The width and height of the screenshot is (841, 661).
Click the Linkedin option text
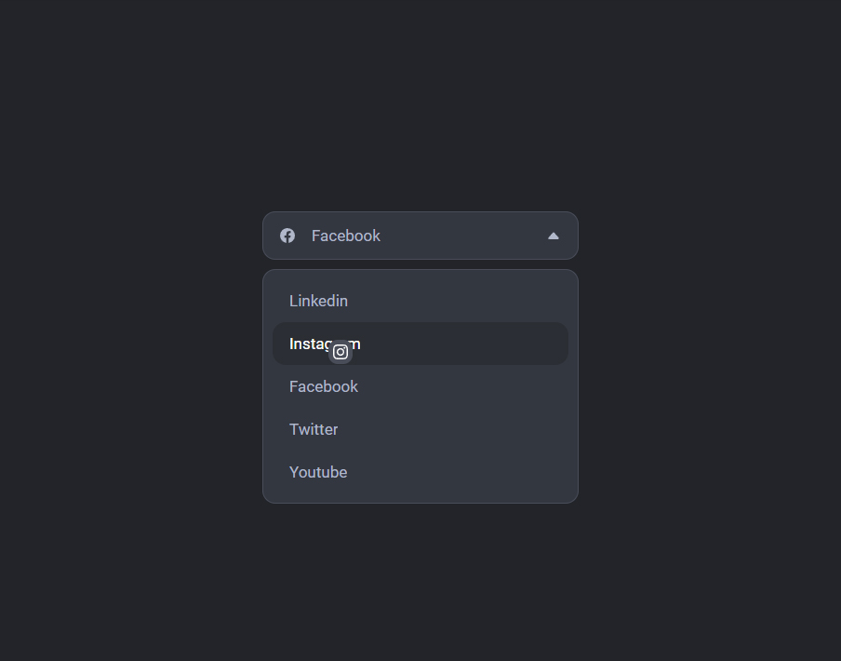coord(318,301)
